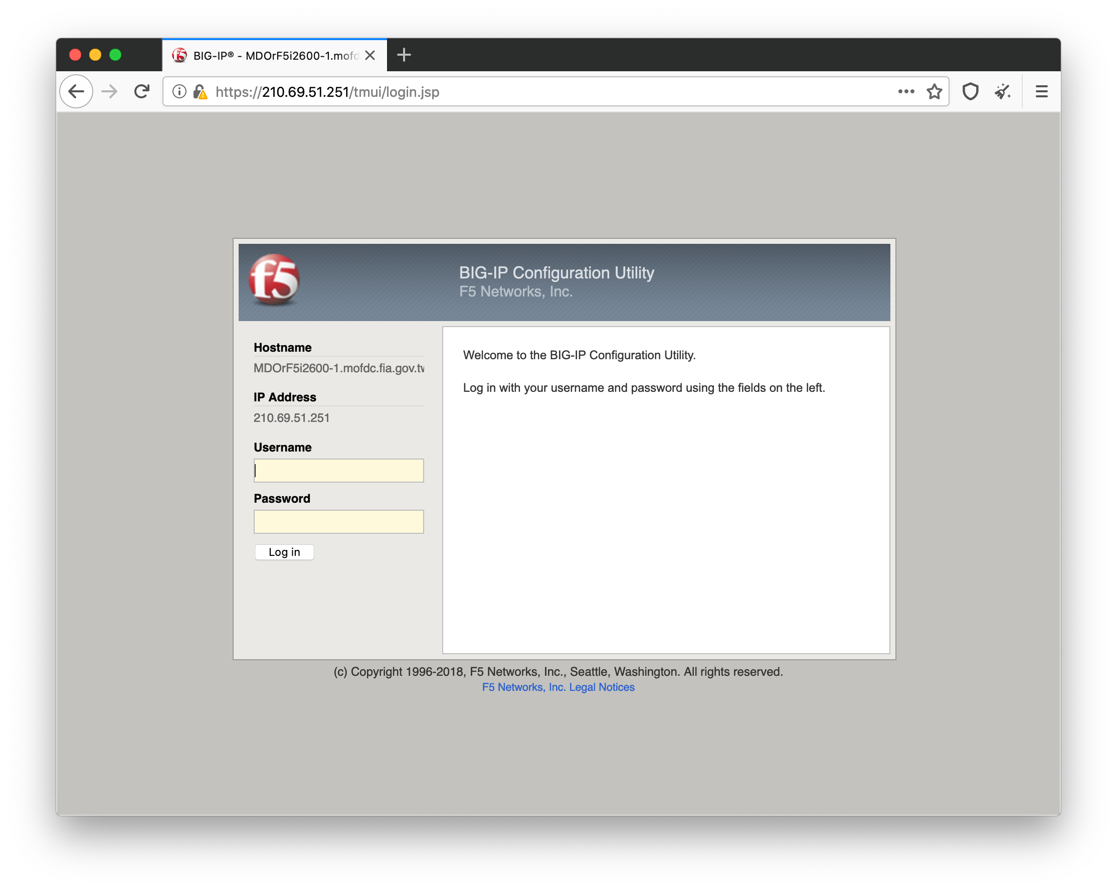Minimize window with the yellow button
Viewport: 1117px width, 890px height.
95,54
